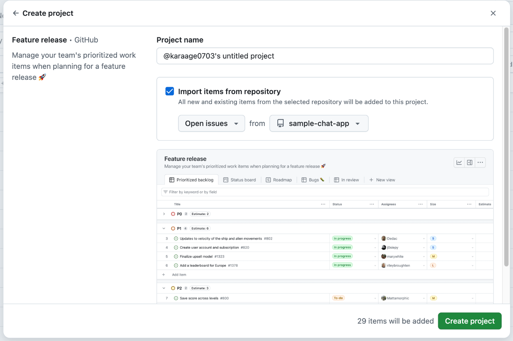Viewport: 513px width, 341px height.
Task: Switch to the Status board tab
Action: (240, 180)
